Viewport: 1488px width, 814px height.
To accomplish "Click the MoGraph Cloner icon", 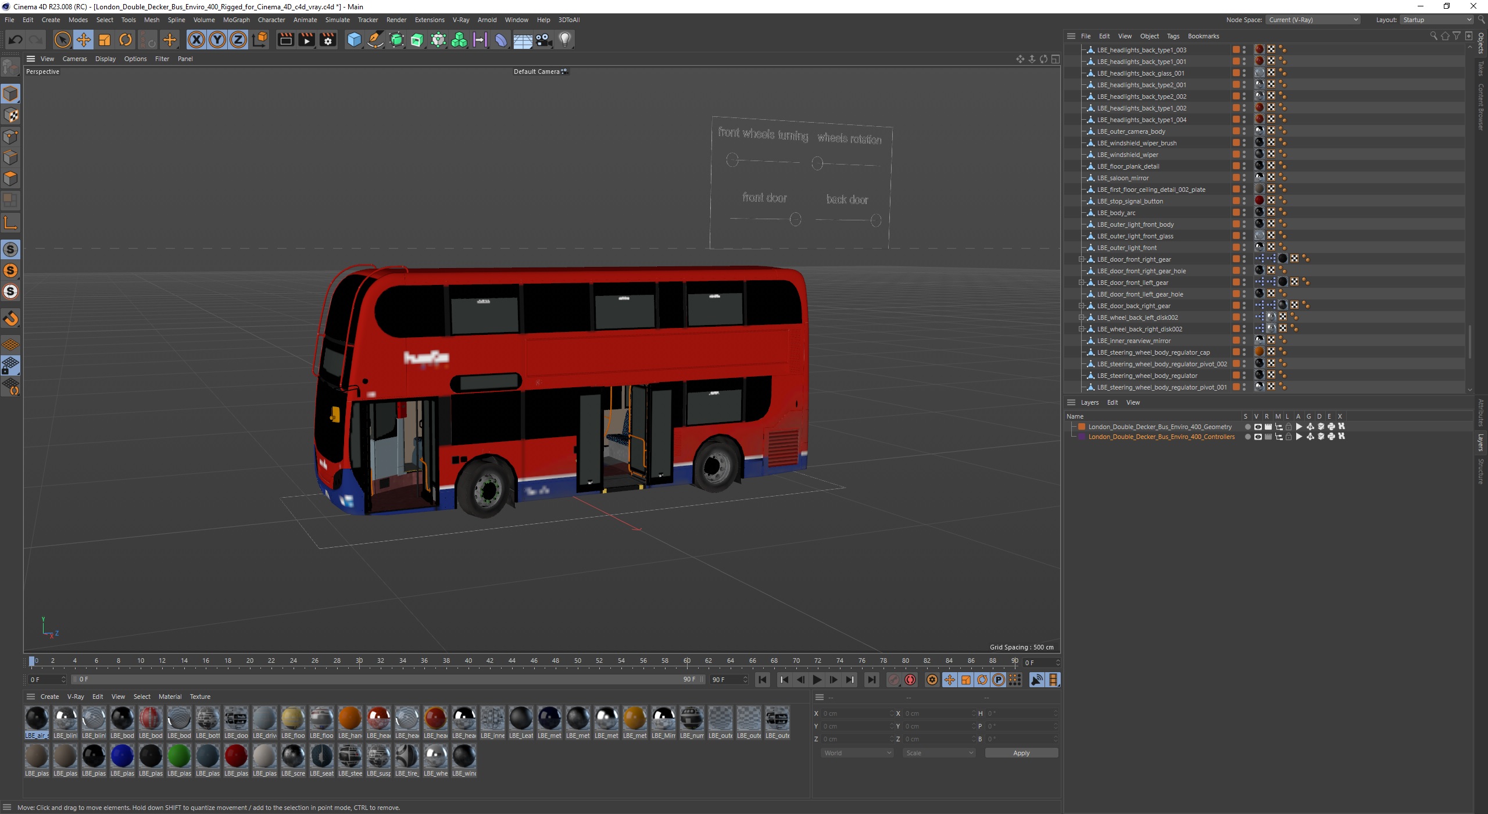I will click(x=459, y=40).
